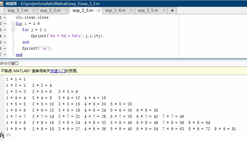Click 'for j = 1:i' on line 3

pyautogui.click(x=34, y=30)
